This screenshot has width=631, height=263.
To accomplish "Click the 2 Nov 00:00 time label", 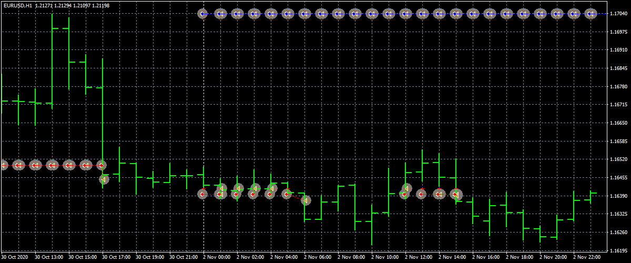I will 219,258.
